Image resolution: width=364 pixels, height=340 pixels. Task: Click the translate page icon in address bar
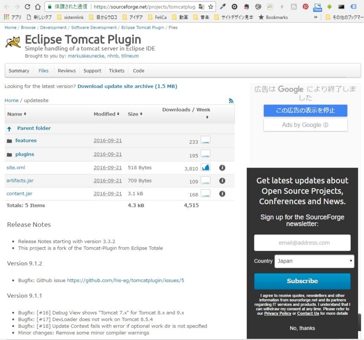[x=201, y=7]
